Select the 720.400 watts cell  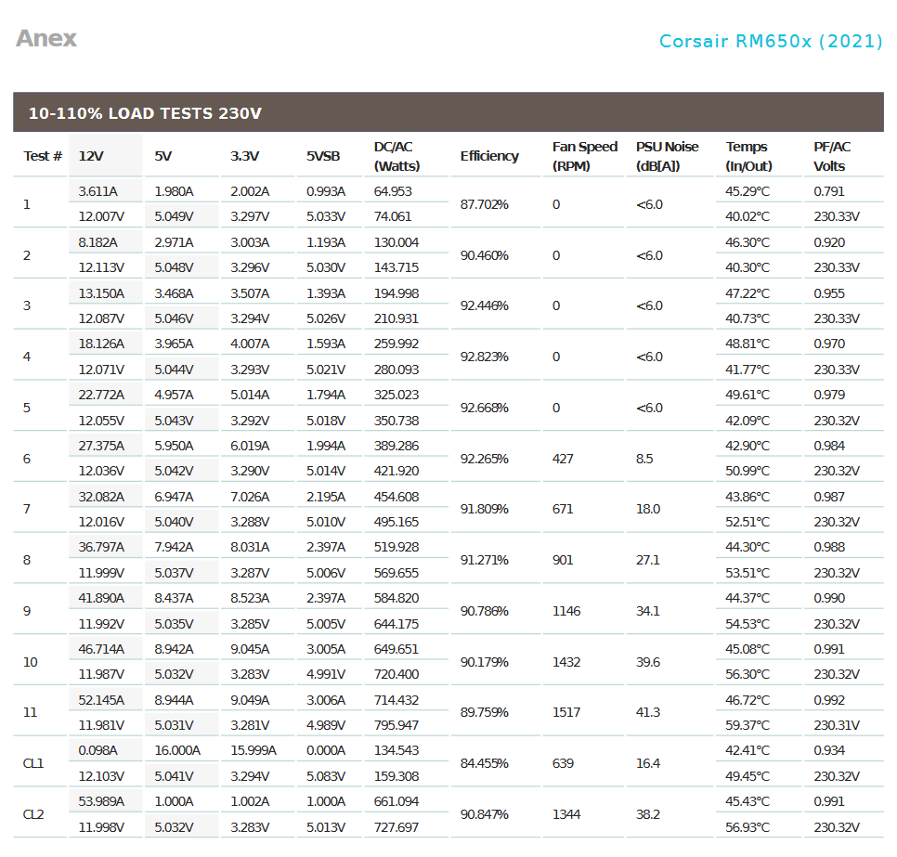click(x=396, y=674)
